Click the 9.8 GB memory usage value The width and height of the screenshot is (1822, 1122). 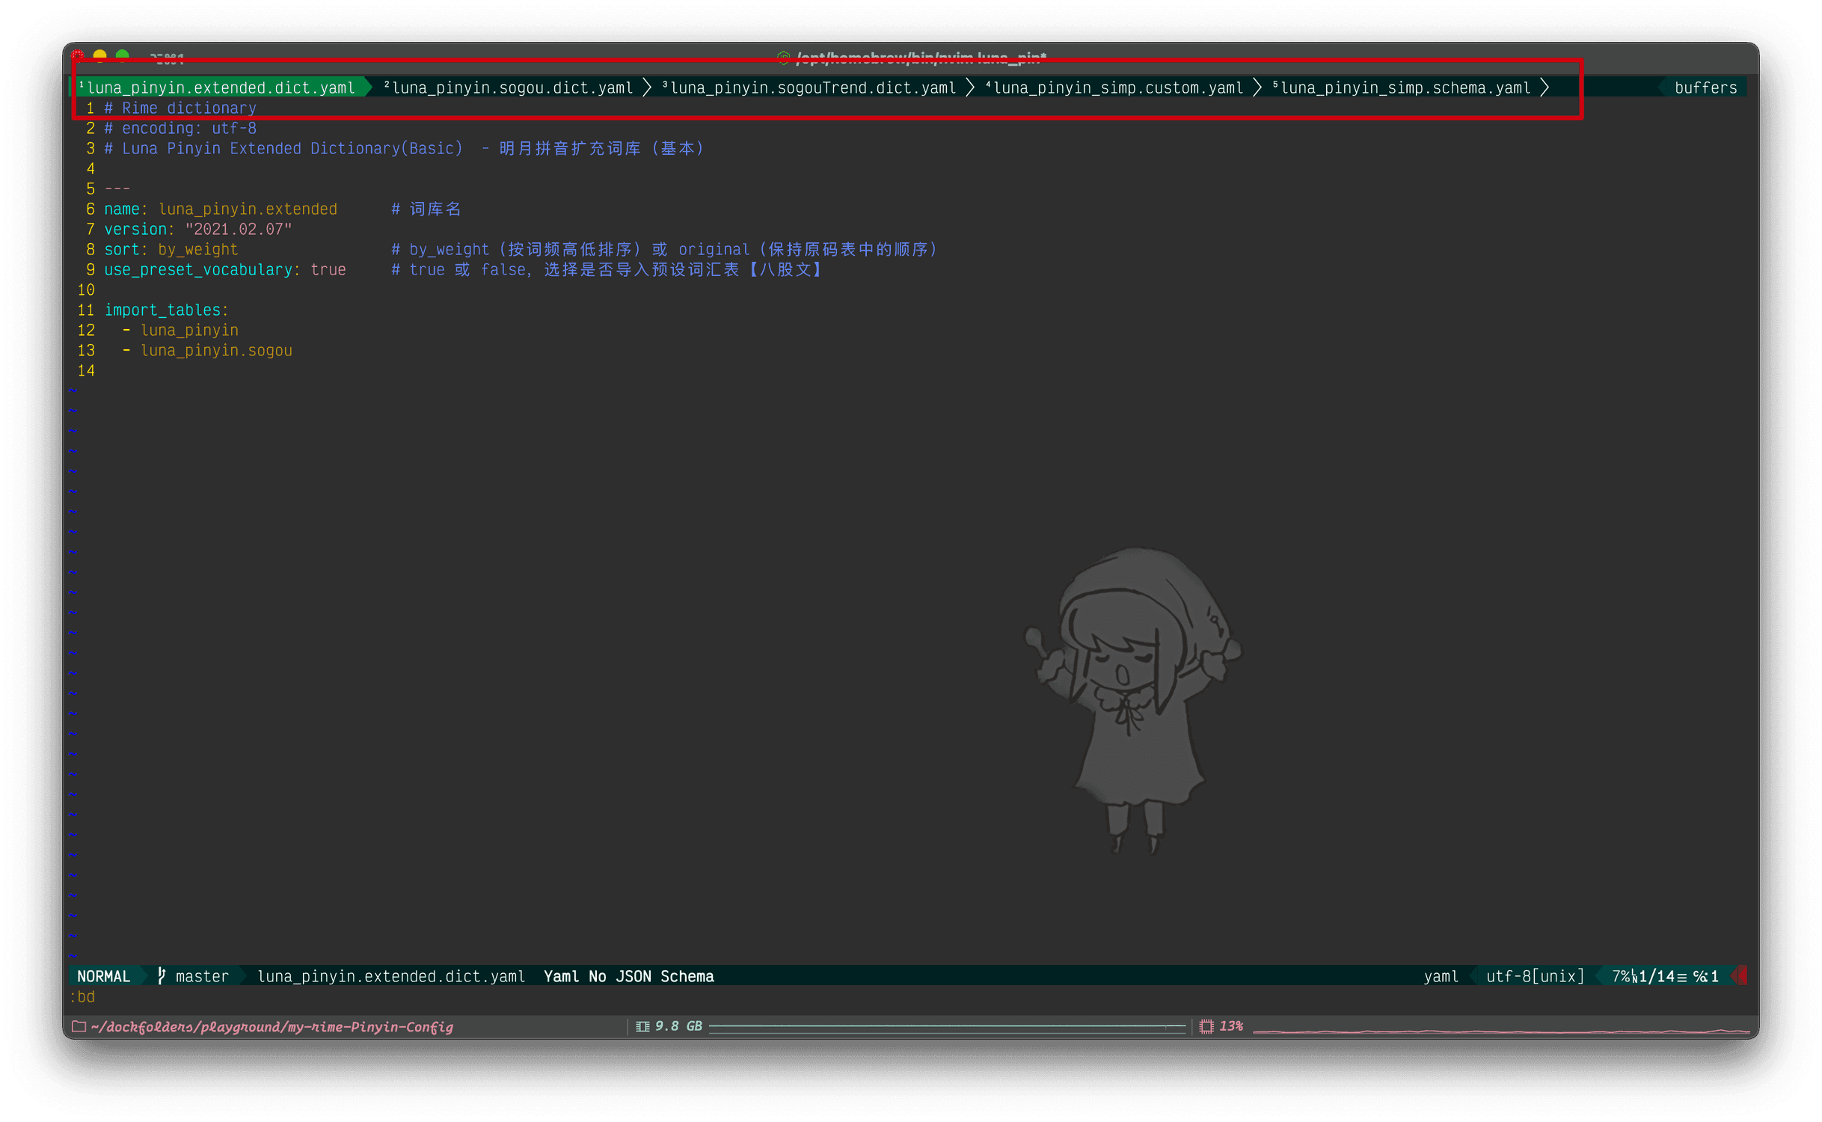tap(678, 1026)
